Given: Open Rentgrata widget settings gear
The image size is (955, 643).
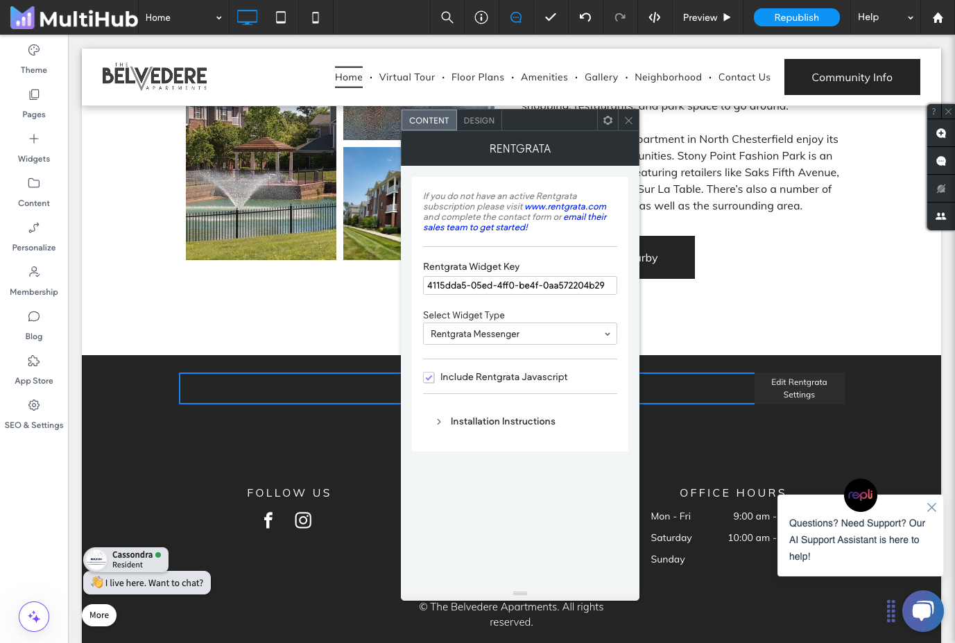Looking at the screenshot, I should click(608, 120).
